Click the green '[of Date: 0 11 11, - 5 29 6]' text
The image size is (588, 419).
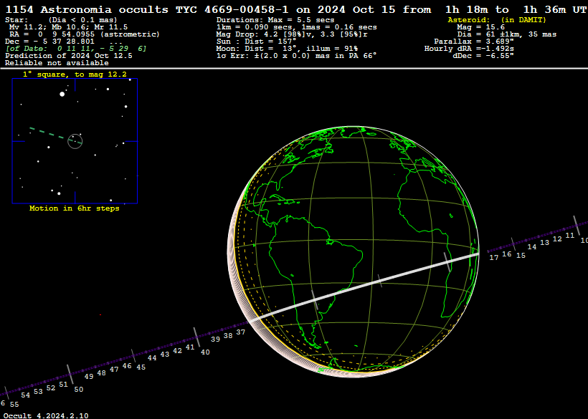click(x=76, y=49)
